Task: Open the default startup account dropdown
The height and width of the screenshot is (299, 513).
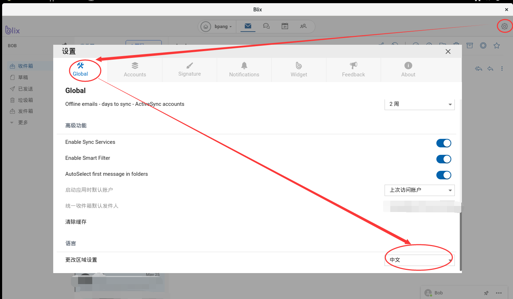Action: tap(419, 190)
